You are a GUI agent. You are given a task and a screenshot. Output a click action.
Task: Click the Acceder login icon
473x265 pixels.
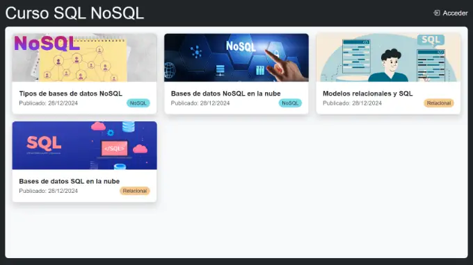tap(437, 13)
